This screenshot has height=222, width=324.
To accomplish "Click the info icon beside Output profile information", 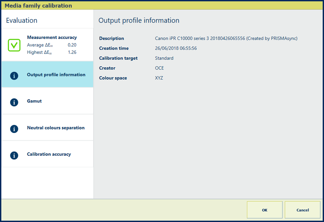I will click(14, 76).
